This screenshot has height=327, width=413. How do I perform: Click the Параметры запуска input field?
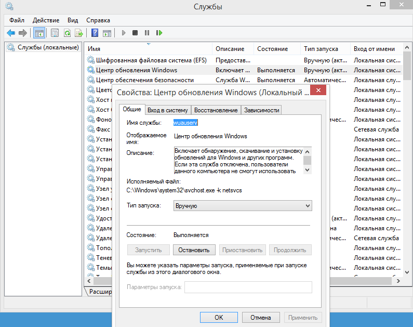pyautogui.click(x=248, y=287)
